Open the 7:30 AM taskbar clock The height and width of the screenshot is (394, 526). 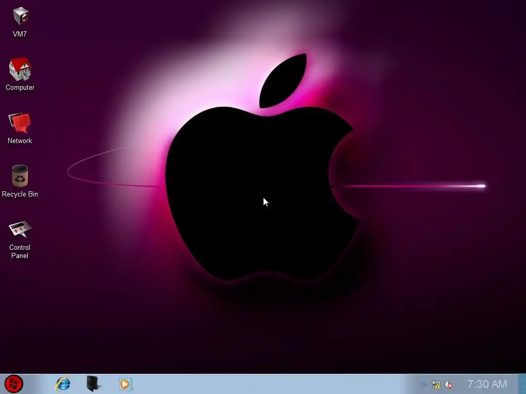(x=487, y=384)
